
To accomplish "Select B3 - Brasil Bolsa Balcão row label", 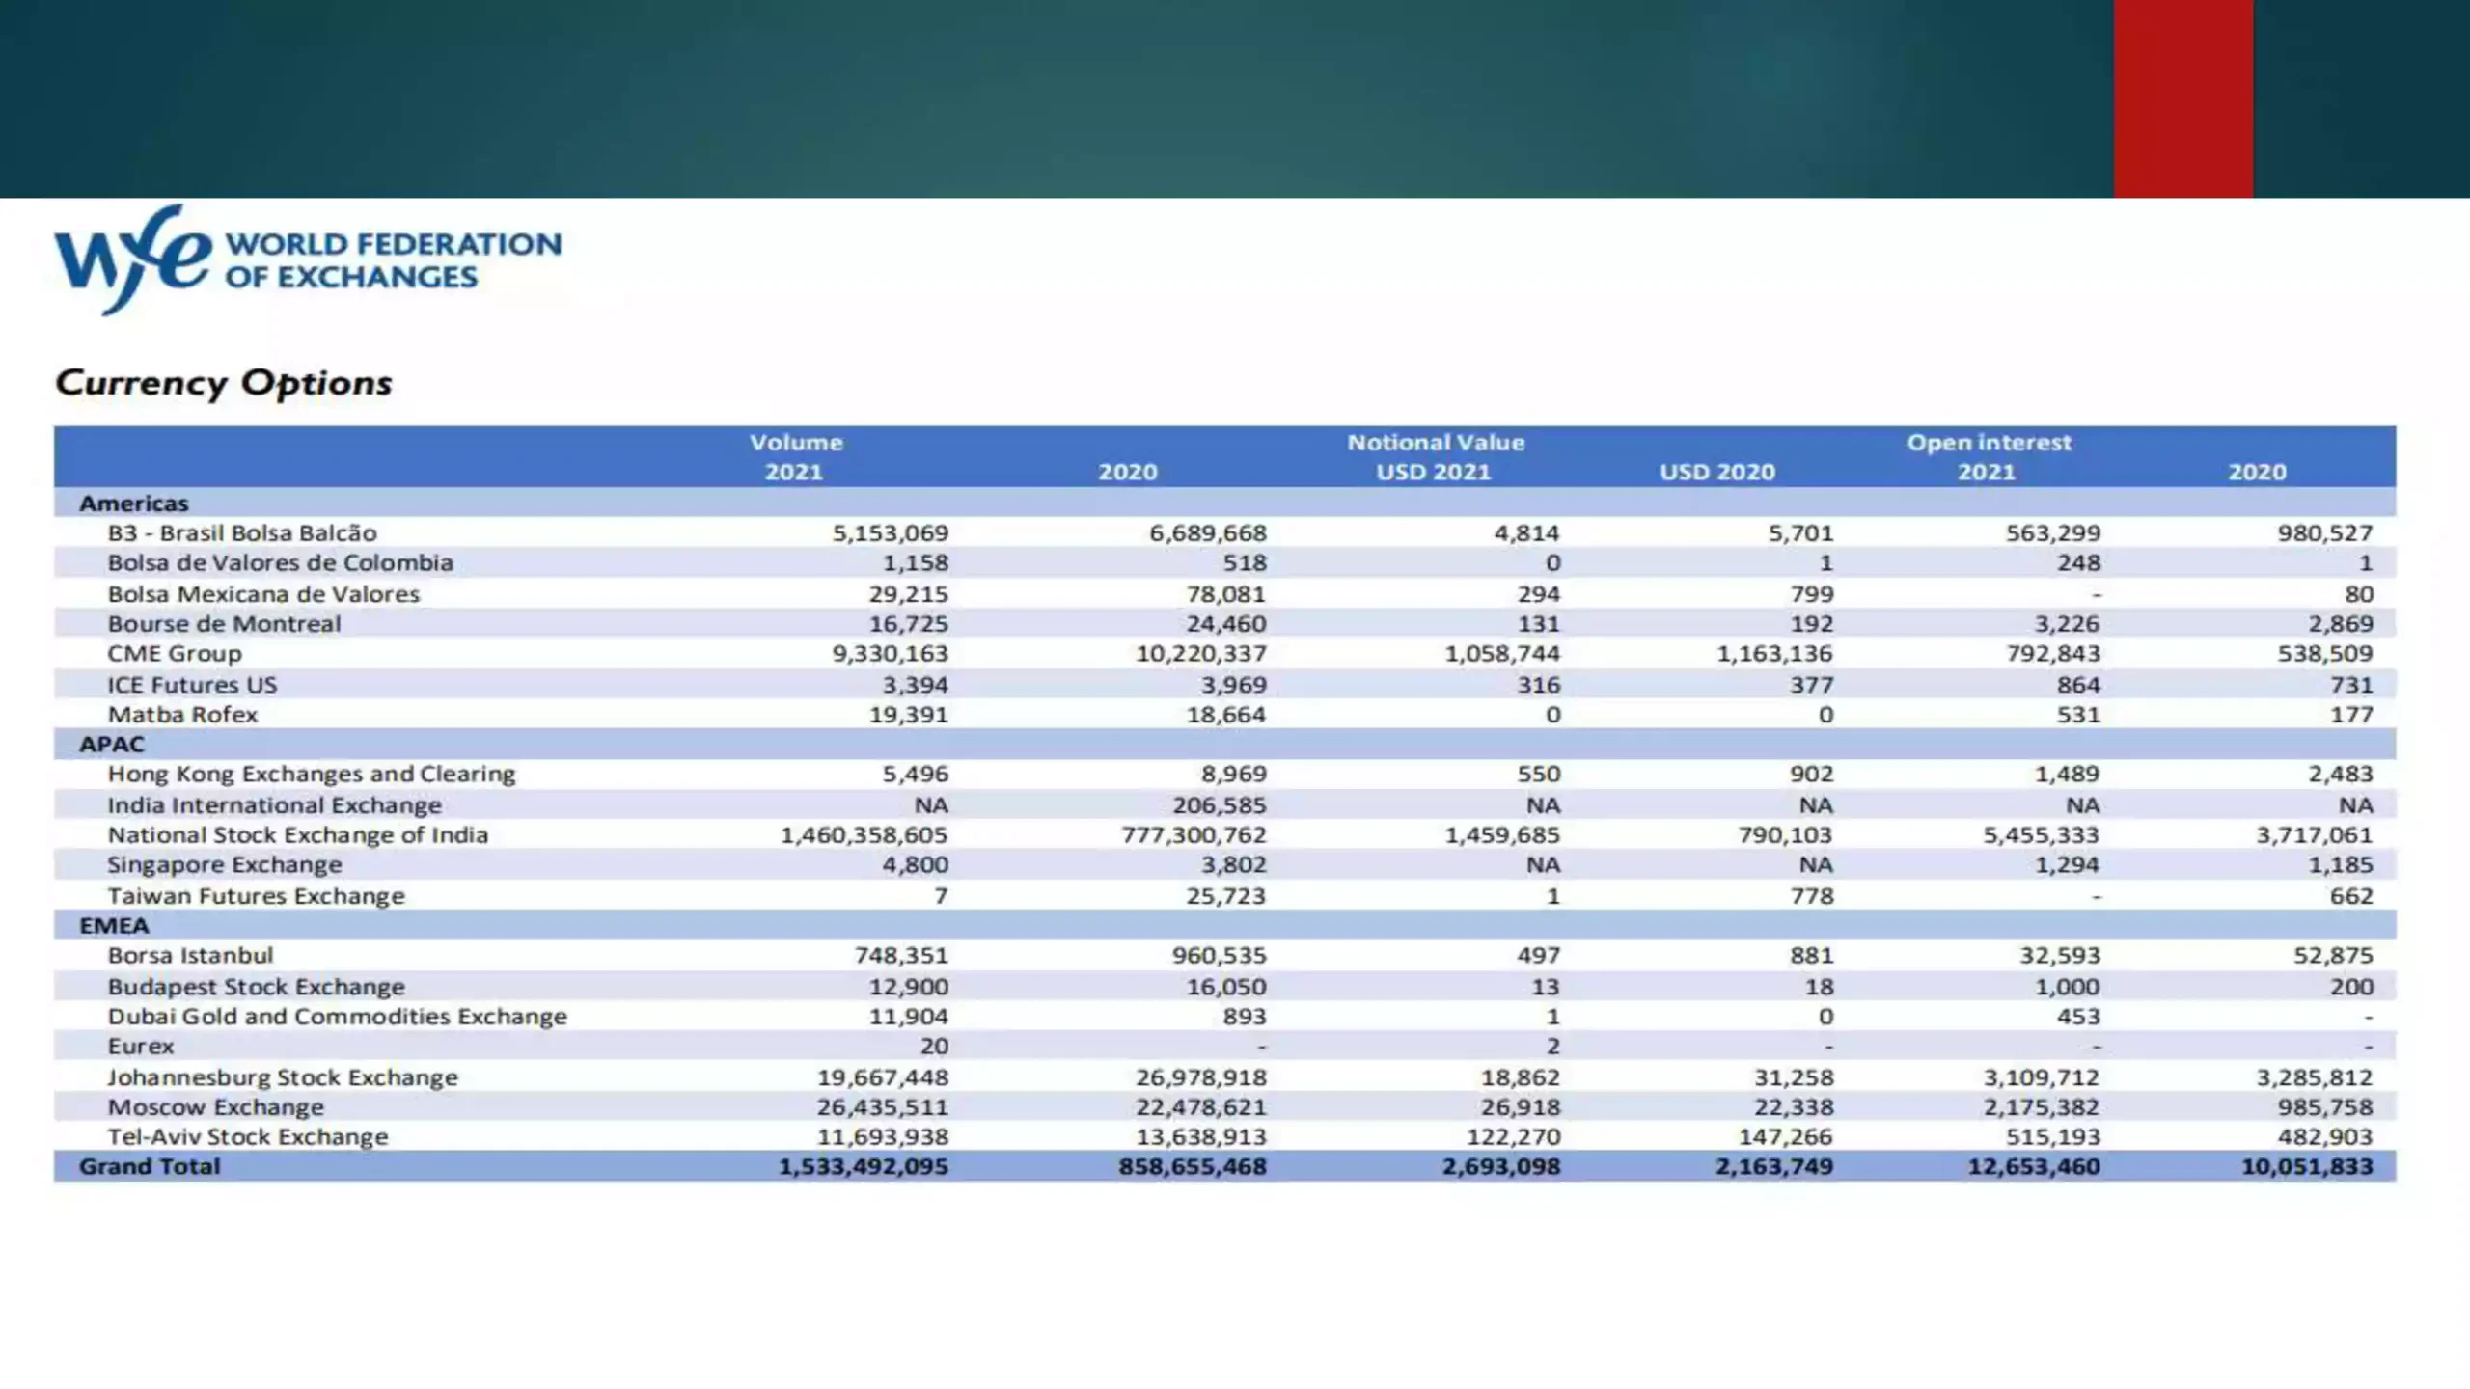I will pyautogui.click(x=242, y=533).
